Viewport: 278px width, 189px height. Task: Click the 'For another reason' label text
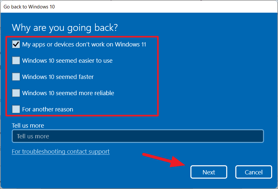(x=48, y=109)
